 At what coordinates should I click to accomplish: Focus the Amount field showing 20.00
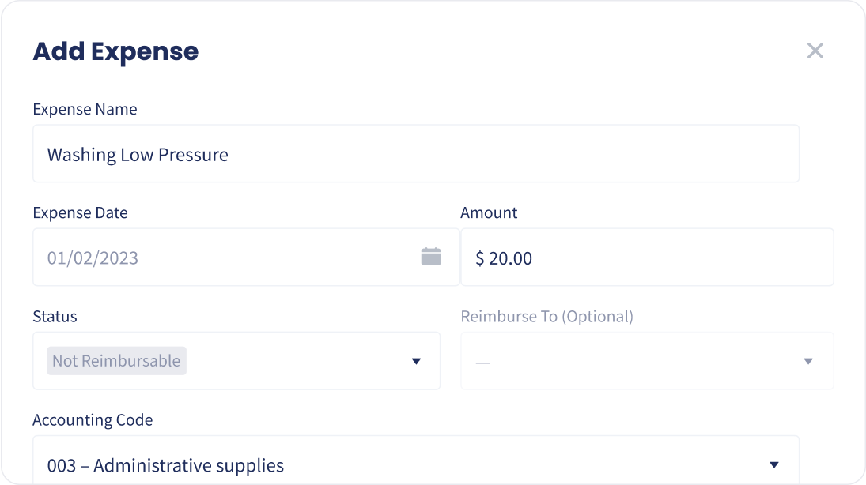point(645,258)
